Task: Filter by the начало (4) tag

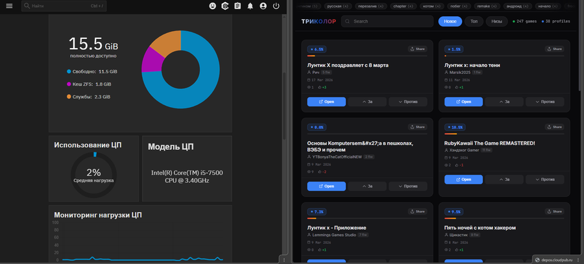Action: [548, 6]
